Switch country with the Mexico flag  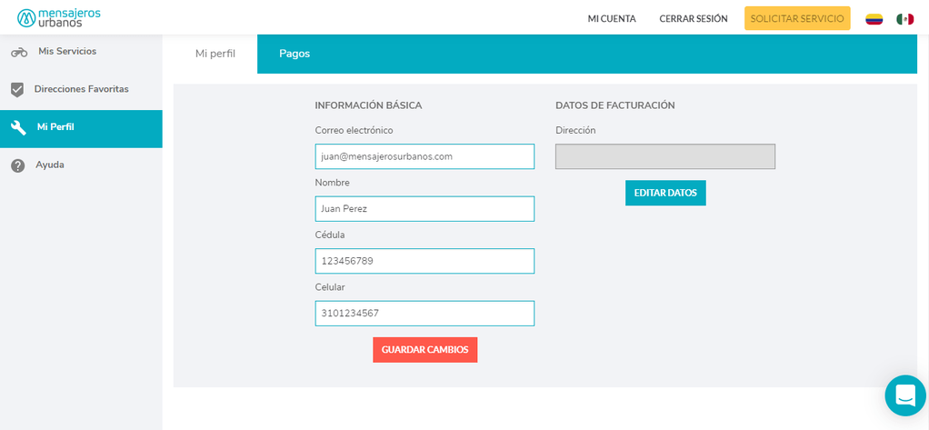click(x=904, y=19)
